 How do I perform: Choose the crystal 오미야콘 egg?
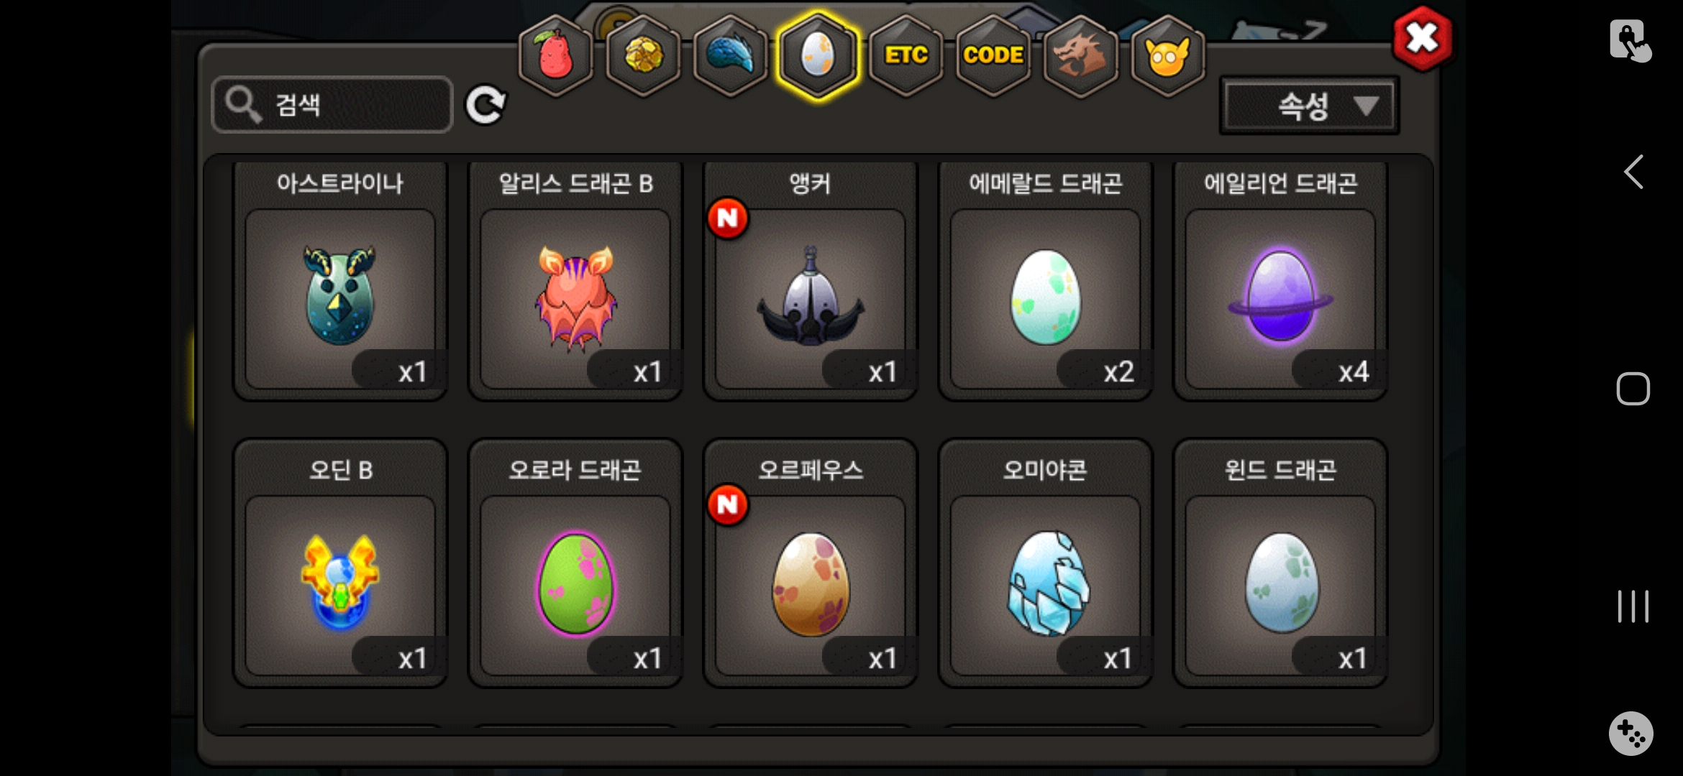click(1045, 563)
